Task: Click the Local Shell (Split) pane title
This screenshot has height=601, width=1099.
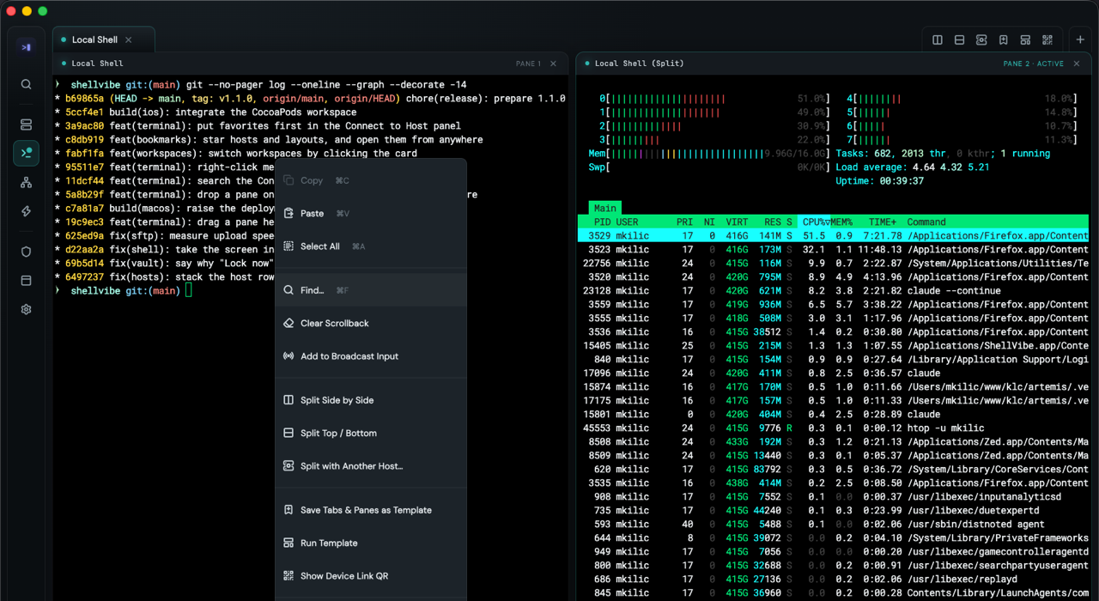Action: tap(639, 64)
